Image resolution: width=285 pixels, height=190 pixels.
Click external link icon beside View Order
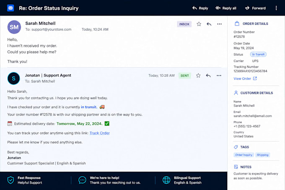tap(255, 78)
